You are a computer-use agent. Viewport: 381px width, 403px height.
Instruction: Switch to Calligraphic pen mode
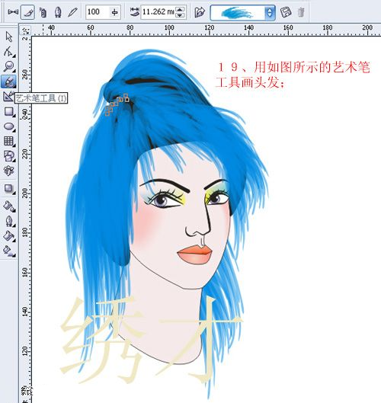coord(59,12)
